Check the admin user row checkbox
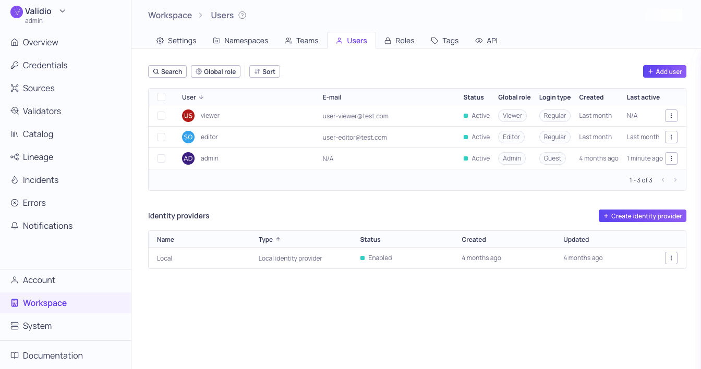Image resolution: width=701 pixels, height=369 pixels. coord(161,158)
